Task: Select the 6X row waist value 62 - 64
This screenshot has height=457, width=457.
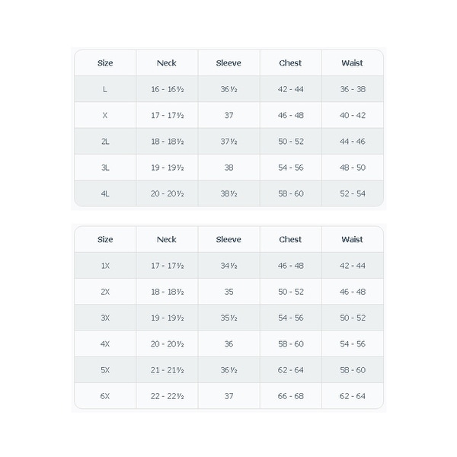Action: 353,396
